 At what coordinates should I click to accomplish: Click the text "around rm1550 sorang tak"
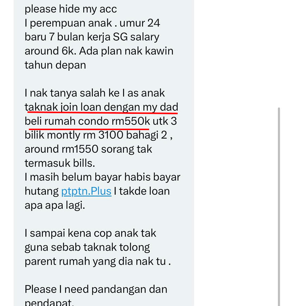point(88,149)
